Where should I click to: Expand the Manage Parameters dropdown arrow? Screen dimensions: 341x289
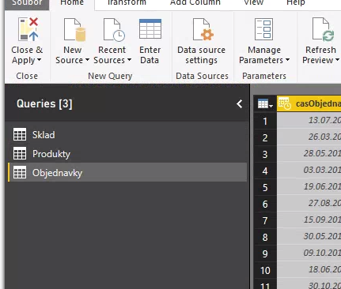pos(287,60)
